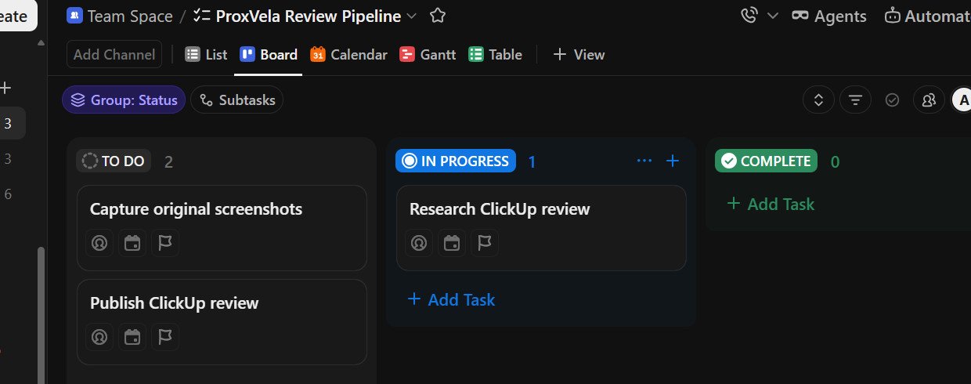The height and width of the screenshot is (384, 971).
Task: Open the Agents panel
Action: pyautogui.click(x=829, y=16)
